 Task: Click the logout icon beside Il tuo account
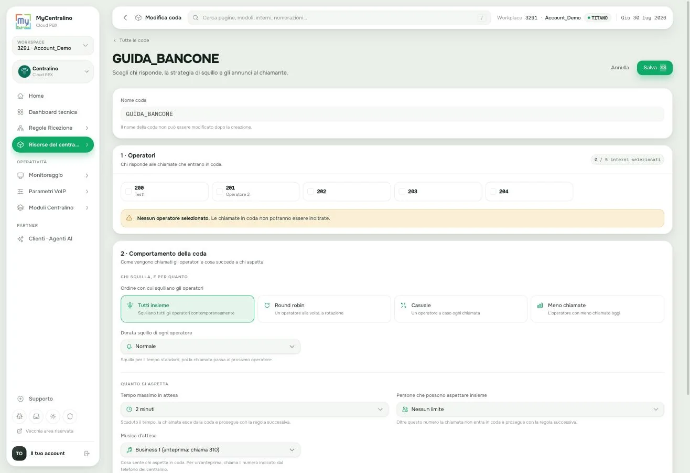click(87, 454)
